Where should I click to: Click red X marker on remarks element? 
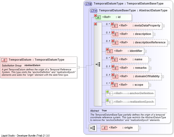pos(113,66)
